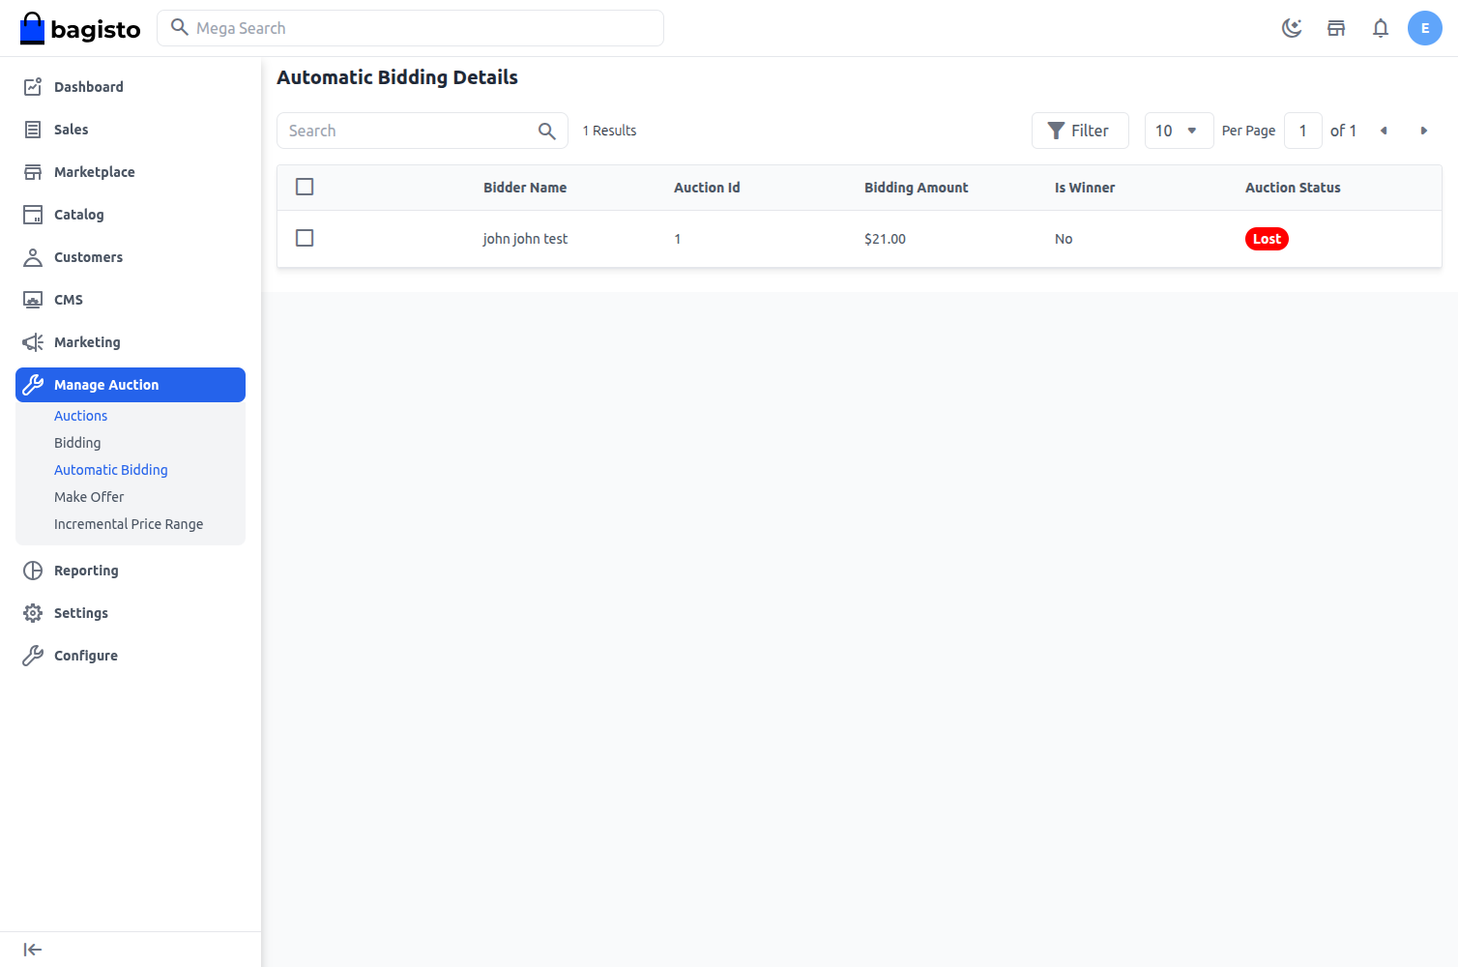Click the Catalog sidebar icon
This screenshot has width=1458, height=967.
[x=32, y=214]
